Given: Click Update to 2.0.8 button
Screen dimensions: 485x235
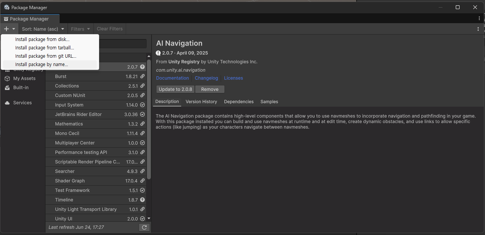Looking at the screenshot, I should point(175,89).
